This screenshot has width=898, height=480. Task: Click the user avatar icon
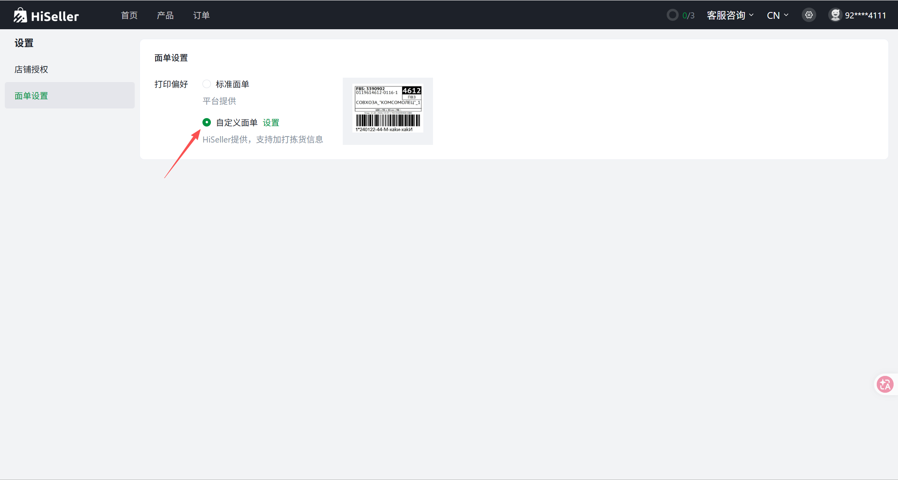pyautogui.click(x=835, y=15)
